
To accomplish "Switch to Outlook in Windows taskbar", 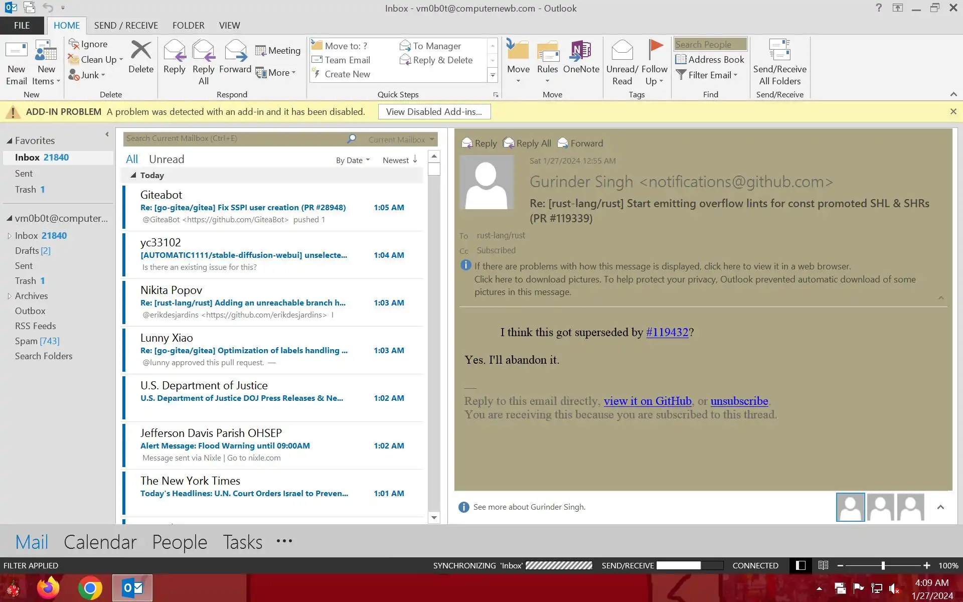I will tap(132, 588).
